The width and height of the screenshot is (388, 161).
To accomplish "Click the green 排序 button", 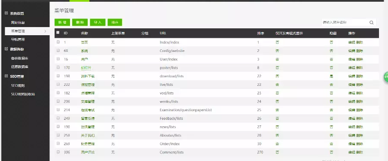I will (x=115, y=22).
